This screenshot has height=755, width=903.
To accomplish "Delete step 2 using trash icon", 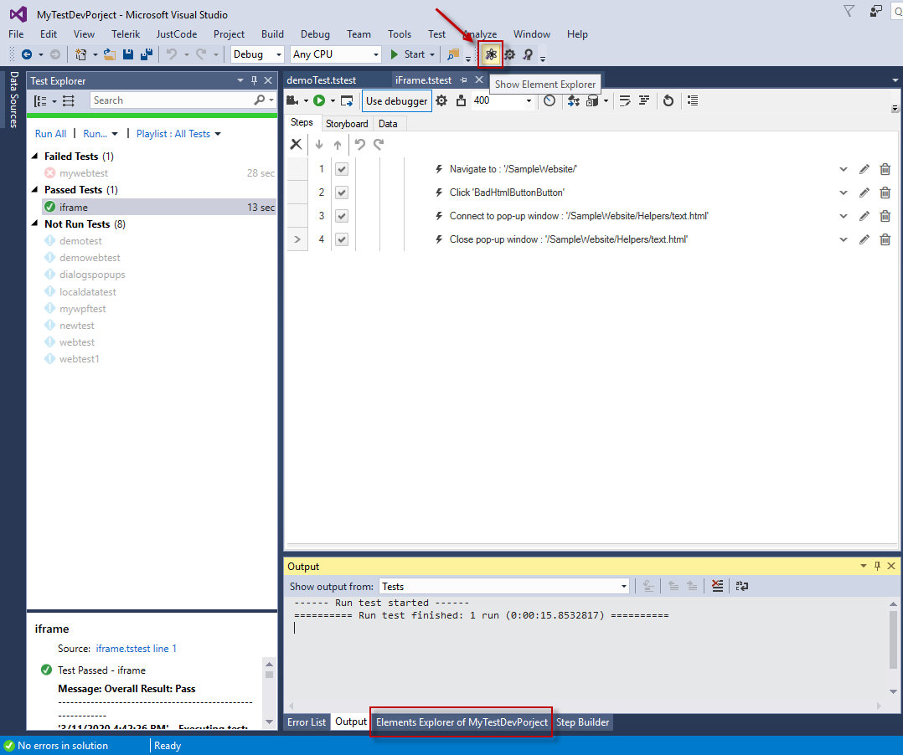I will [885, 193].
